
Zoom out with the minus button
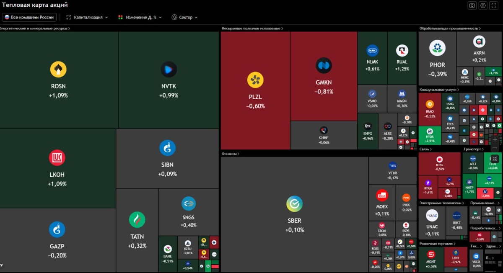495,148
